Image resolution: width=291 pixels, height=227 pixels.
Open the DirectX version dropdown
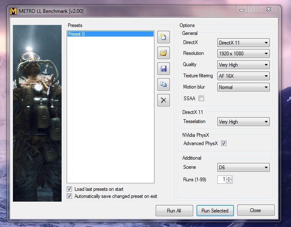click(x=244, y=43)
